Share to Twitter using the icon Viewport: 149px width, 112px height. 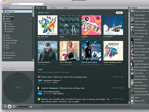pos(14,70)
